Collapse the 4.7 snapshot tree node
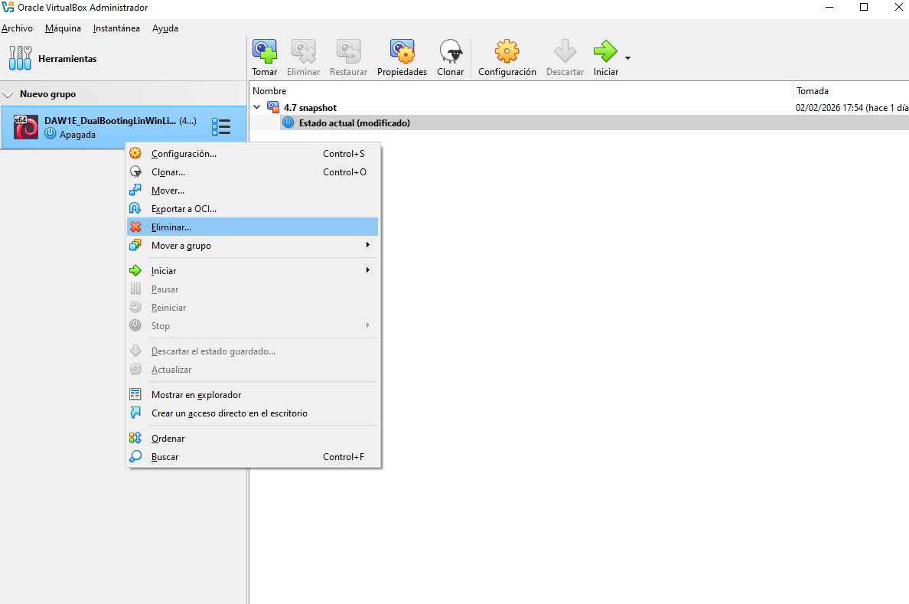Viewport: 909px width, 604px height. pyautogui.click(x=257, y=107)
